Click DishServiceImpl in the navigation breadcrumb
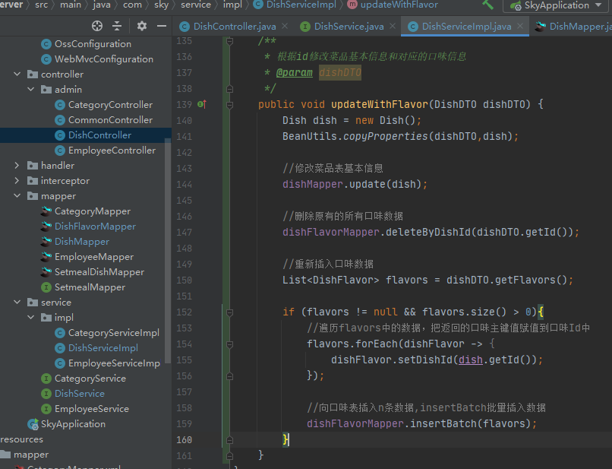 [x=301, y=5]
